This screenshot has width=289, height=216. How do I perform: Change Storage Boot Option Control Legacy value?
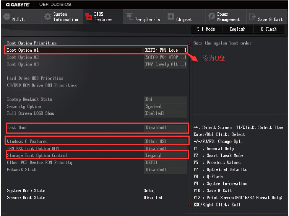click(165, 155)
